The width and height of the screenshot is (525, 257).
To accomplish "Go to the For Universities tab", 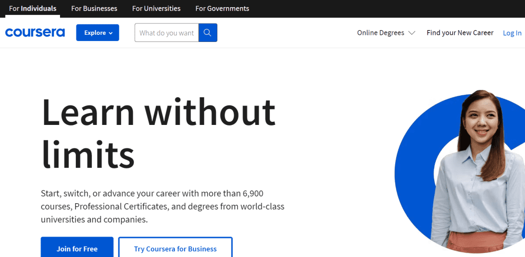I will tap(156, 9).
